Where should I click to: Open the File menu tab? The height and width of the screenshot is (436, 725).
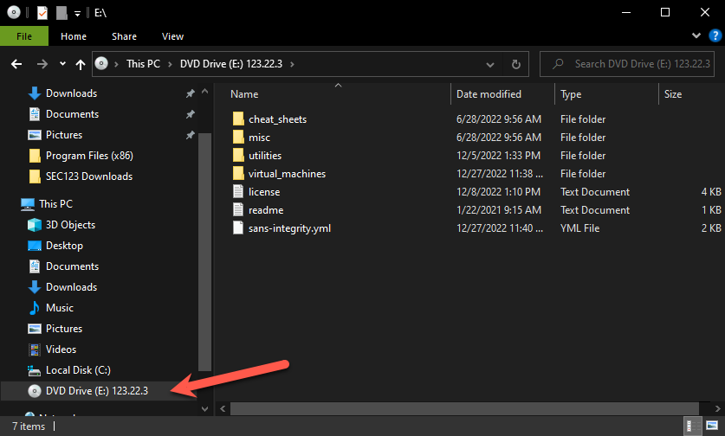pos(24,36)
